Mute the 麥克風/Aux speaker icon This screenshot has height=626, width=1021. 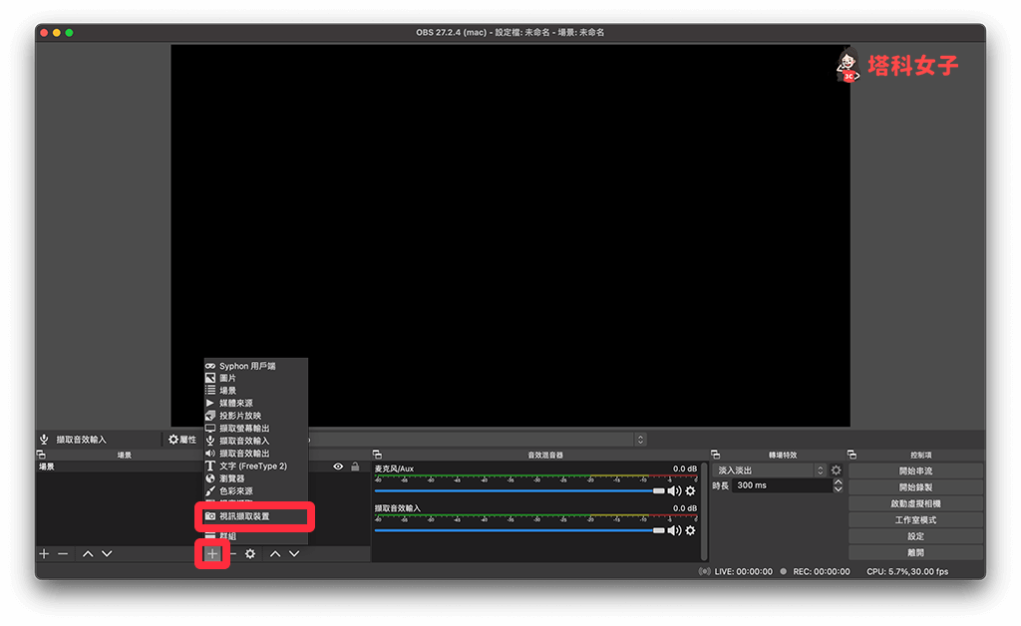tap(674, 490)
